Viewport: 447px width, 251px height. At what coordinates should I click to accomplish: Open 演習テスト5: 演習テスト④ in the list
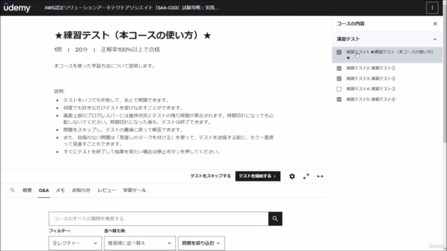click(371, 99)
